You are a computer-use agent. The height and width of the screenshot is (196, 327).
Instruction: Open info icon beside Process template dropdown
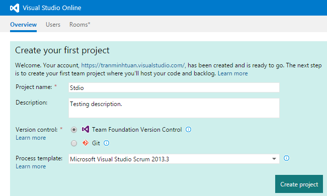[286, 158]
